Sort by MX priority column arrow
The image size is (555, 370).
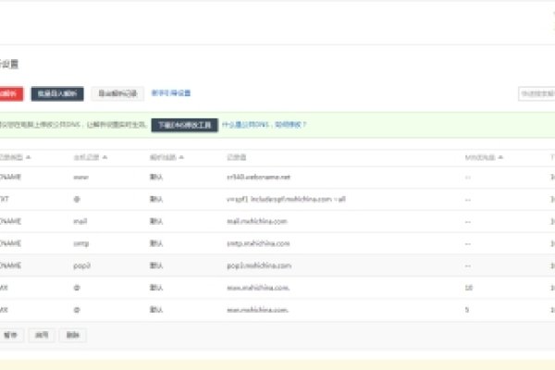[x=500, y=157]
